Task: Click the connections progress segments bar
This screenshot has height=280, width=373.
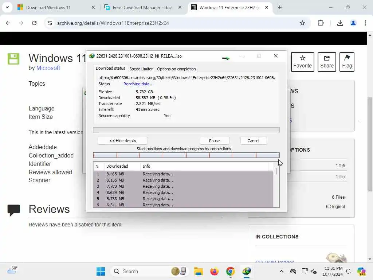Action: coord(186,155)
